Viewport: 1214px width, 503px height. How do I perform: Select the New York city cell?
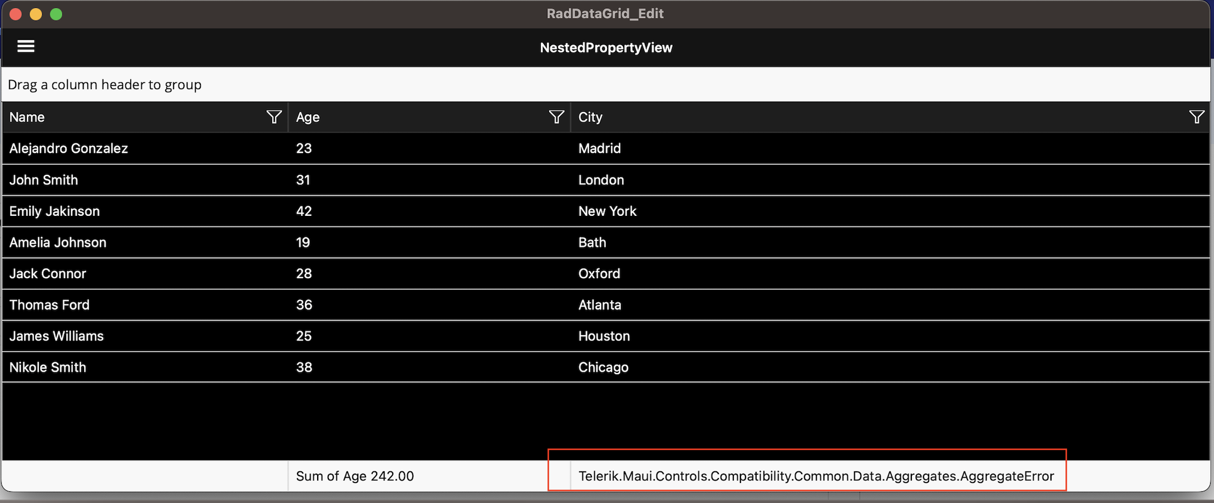(607, 211)
